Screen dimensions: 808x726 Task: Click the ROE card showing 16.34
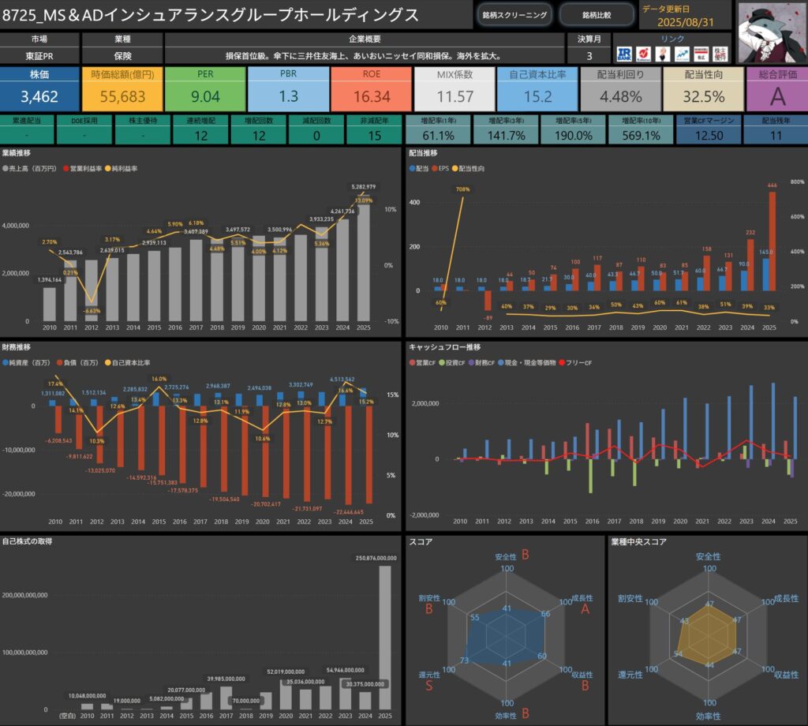click(372, 88)
